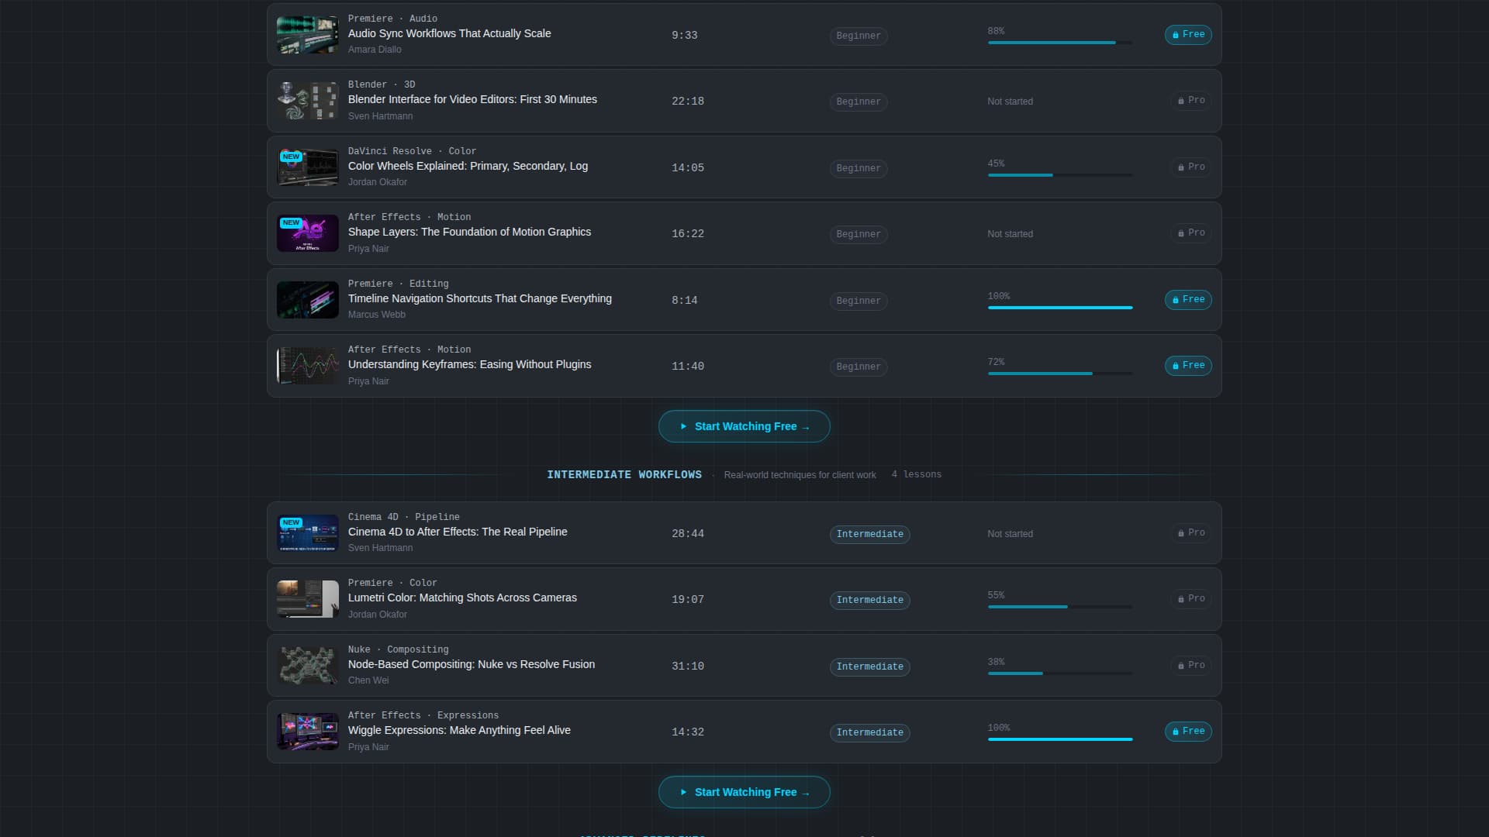The width and height of the screenshot is (1489, 837).
Task: Click the Intermediate tag on Node-Based Compositing
Action: [869, 666]
